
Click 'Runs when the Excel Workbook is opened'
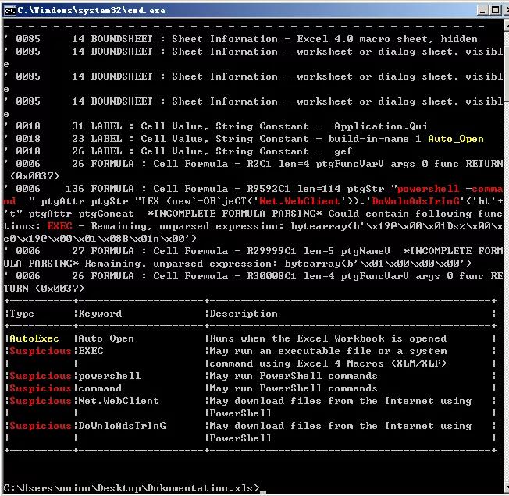(x=328, y=338)
